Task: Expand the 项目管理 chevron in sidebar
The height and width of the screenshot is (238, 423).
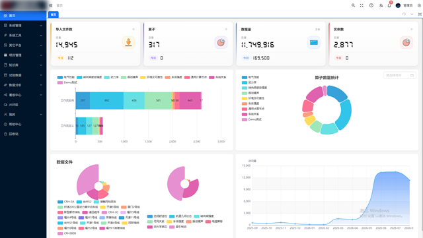Action: click(x=41, y=55)
